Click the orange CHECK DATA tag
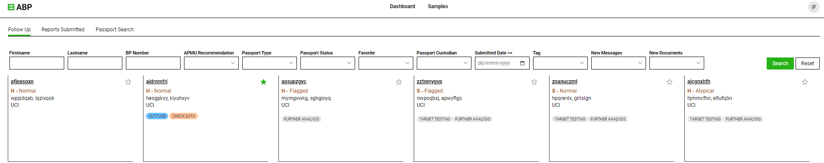 [184, 116]
